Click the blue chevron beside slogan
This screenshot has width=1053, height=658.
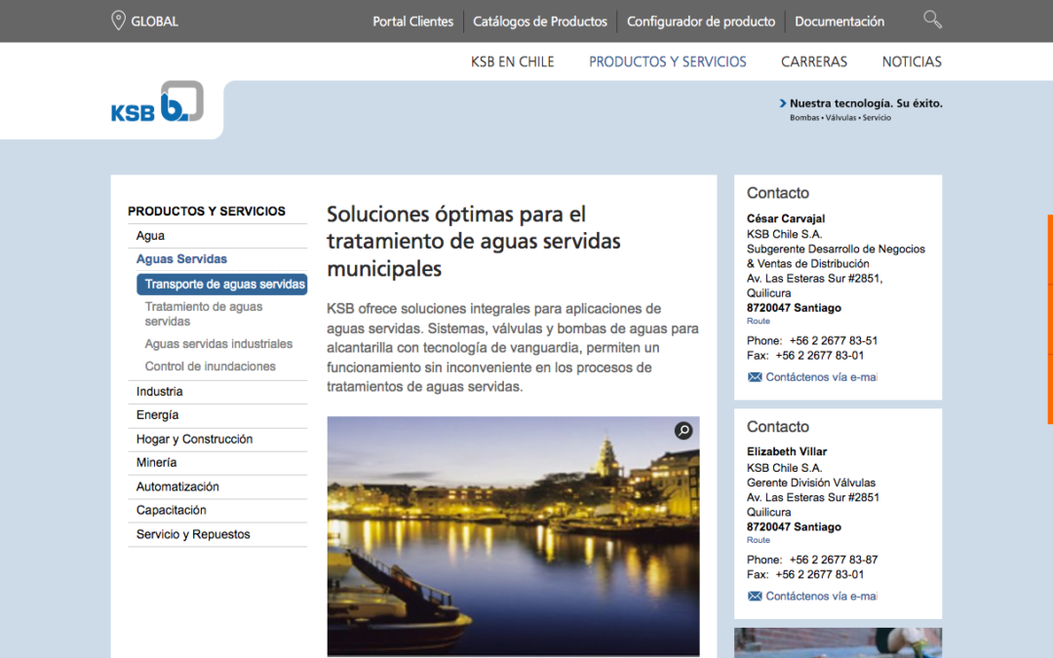click(782, 103)
